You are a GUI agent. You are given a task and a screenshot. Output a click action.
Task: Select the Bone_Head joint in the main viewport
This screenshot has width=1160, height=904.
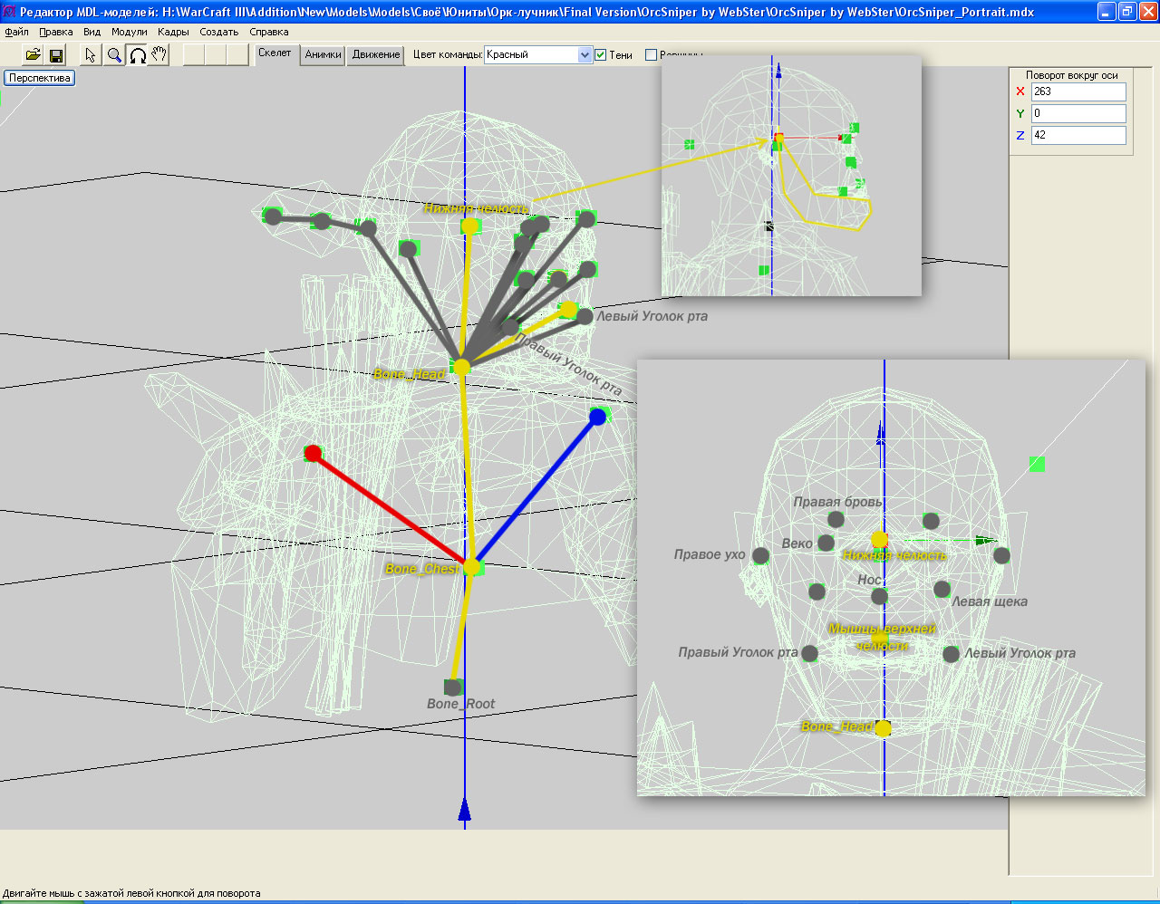click(x=461, y=367)
